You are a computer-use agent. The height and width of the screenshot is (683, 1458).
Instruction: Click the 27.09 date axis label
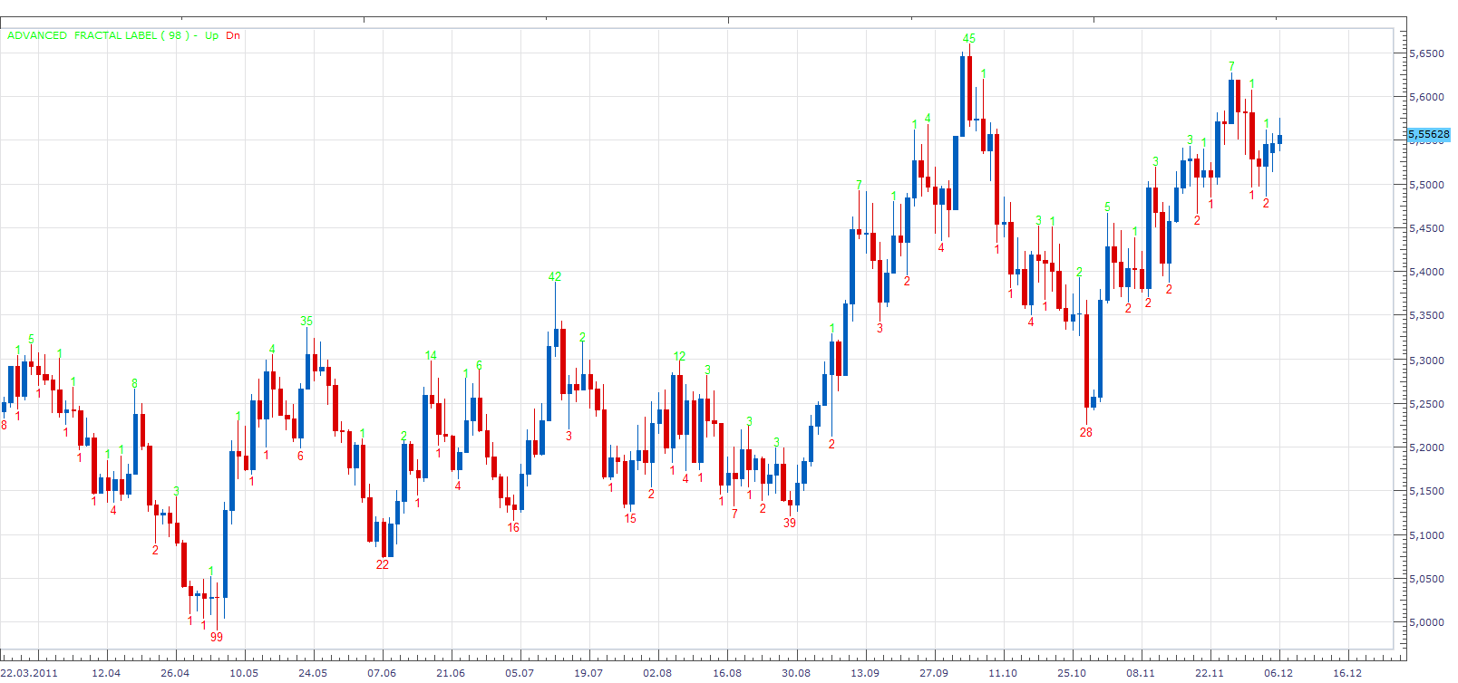934,672
